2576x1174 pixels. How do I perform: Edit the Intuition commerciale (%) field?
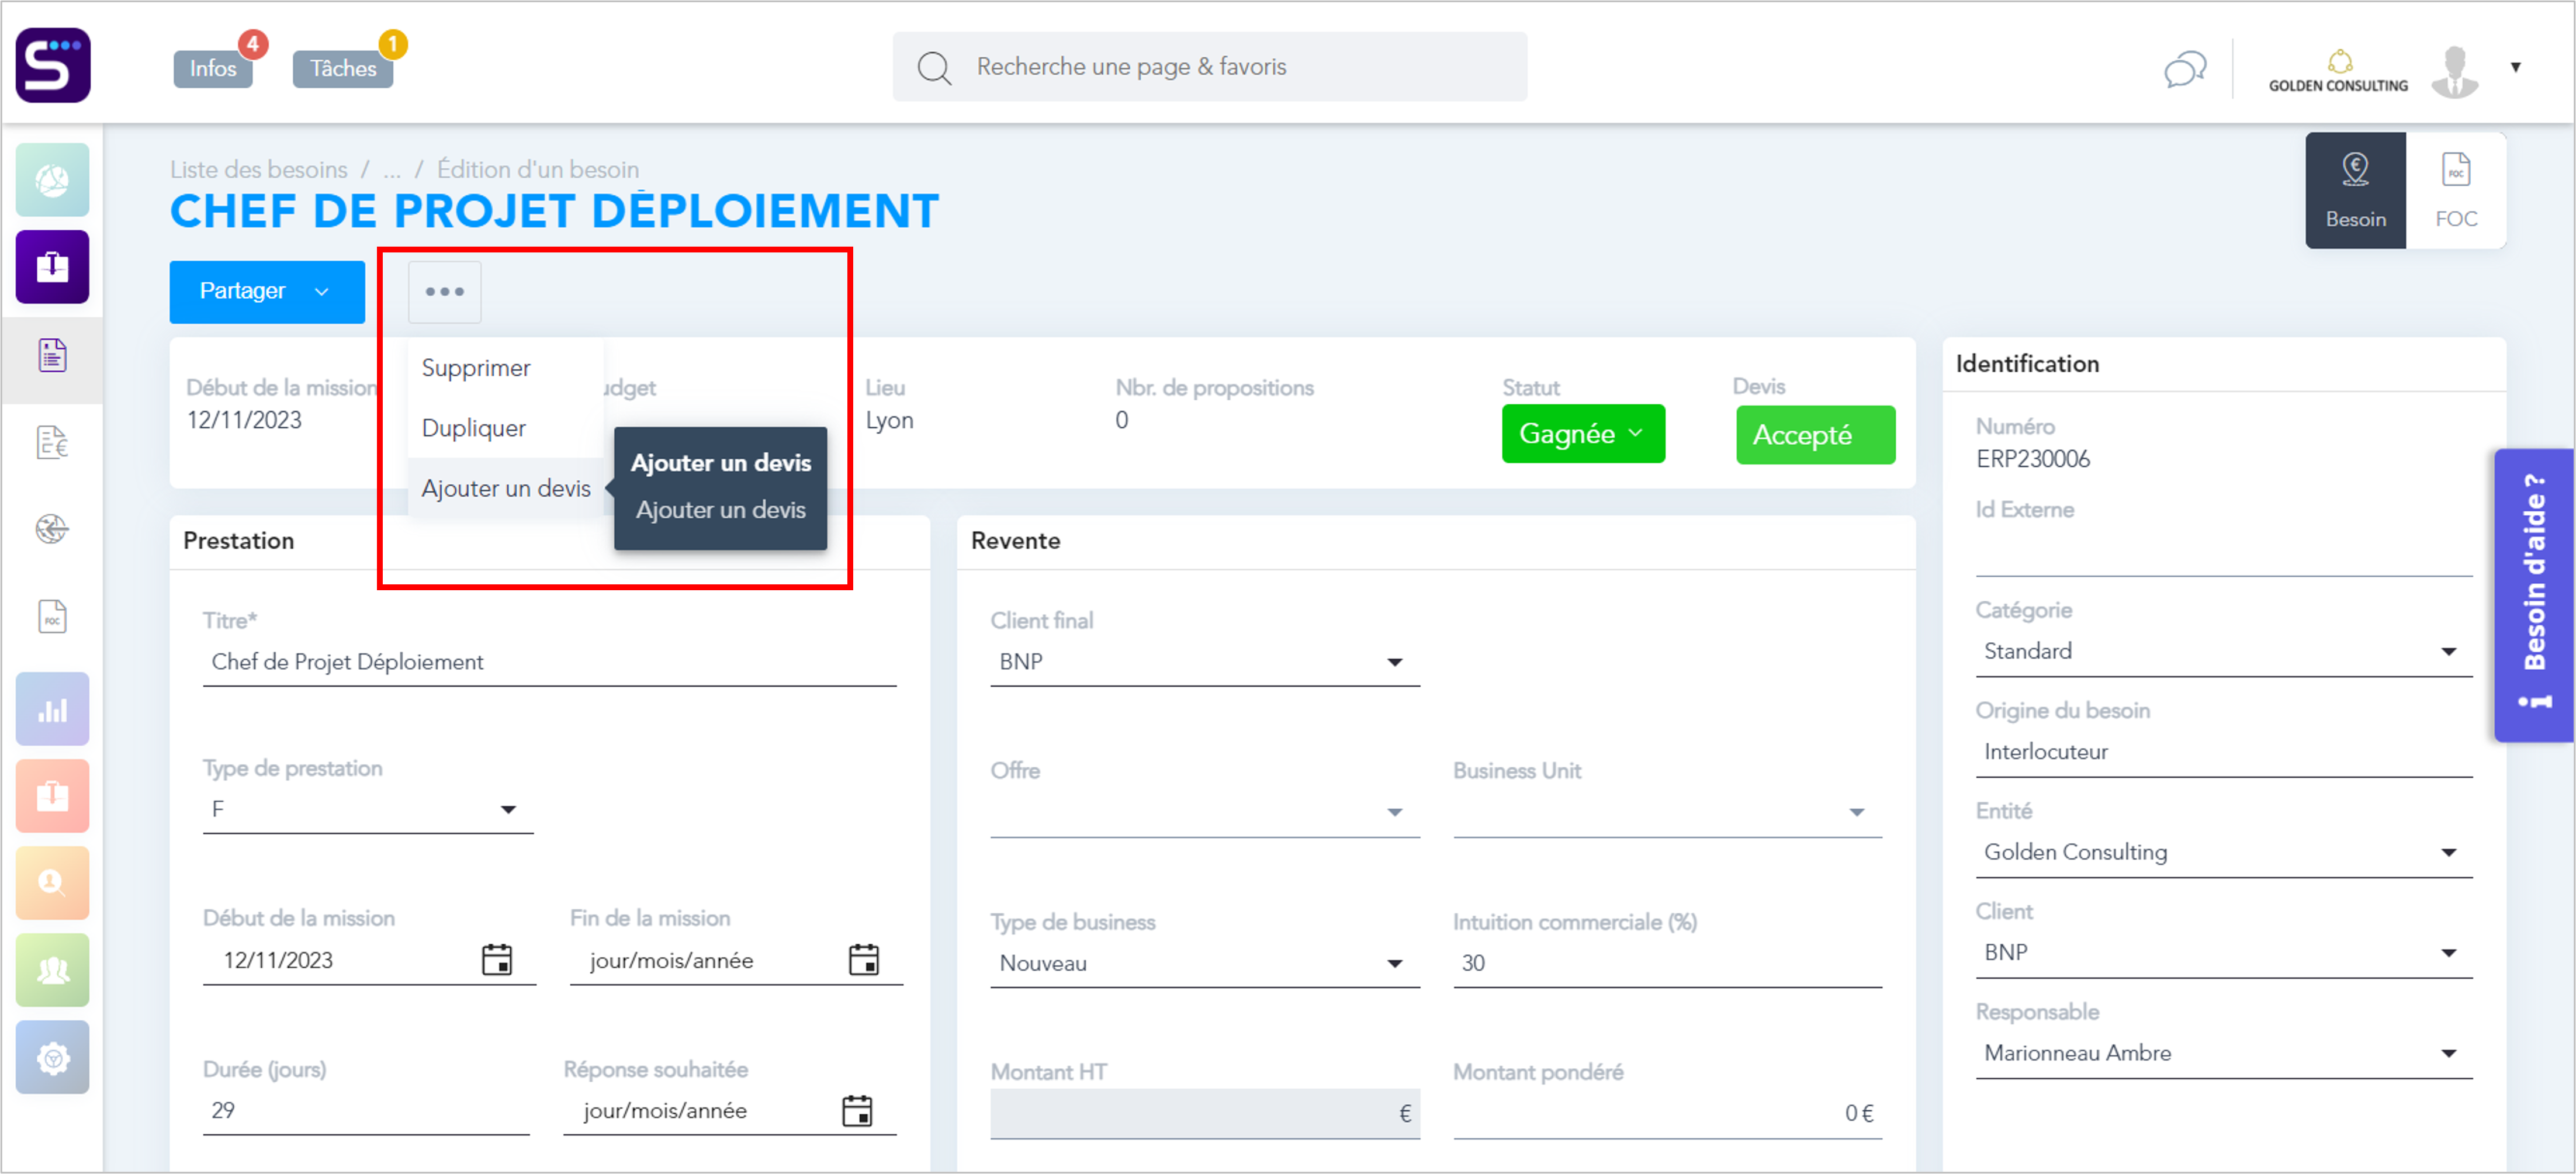tap(1667, 963)
